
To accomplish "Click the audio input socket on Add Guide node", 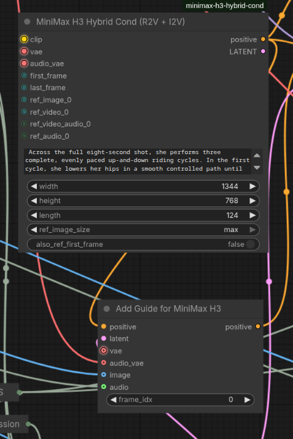I will pyautogui.click(x=104, y=387).
